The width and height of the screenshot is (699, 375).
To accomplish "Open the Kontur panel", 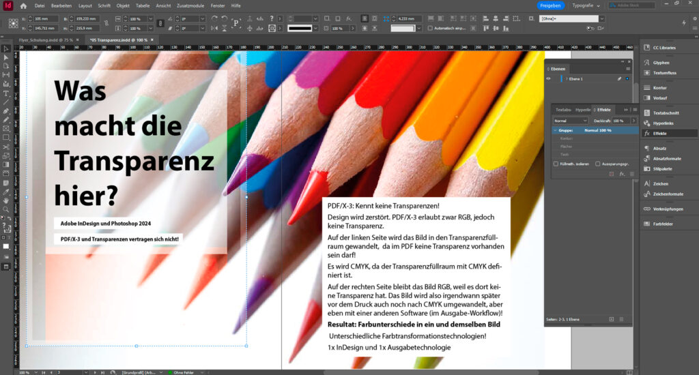I will tap(660, 88).
